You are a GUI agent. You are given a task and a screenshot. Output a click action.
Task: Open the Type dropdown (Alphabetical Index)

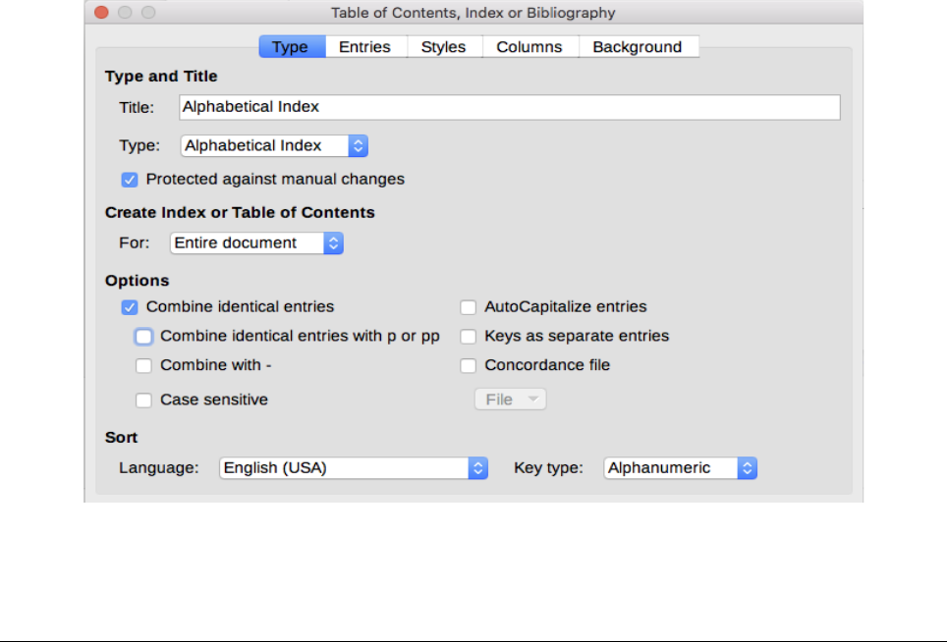[275, 145]
